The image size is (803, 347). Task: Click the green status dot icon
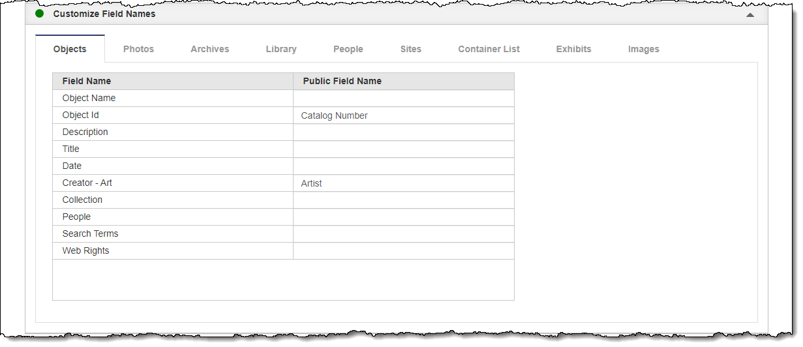[x=40, y=13]
